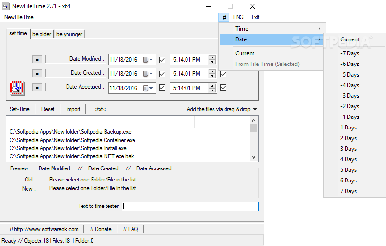Open calendar picker for Date Accessed
Viewport: 386px width, 246px height.
coord(148,88)
